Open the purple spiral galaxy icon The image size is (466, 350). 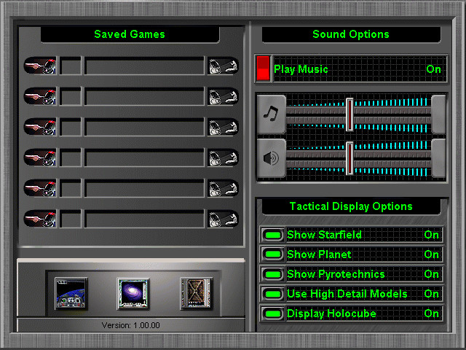[x=133, y=294]
